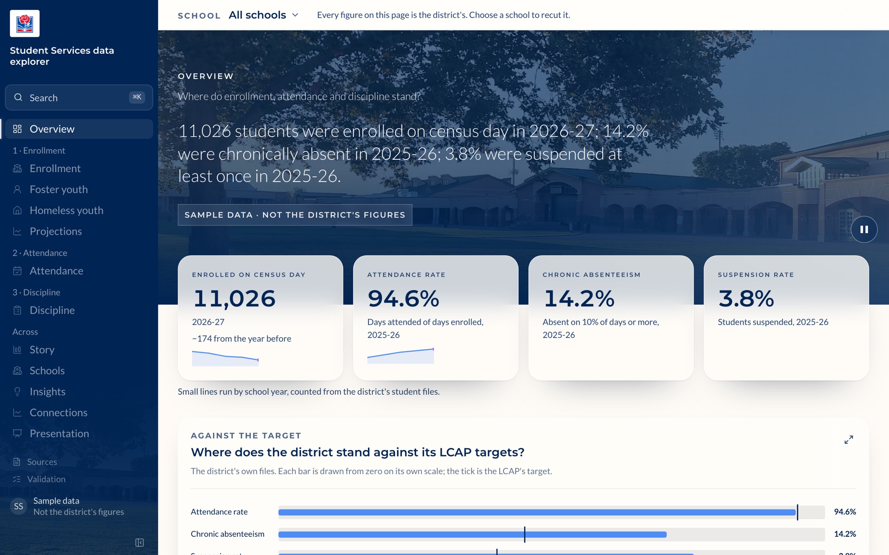
Task: Open Homeless youth page
Action: point(79,210)
